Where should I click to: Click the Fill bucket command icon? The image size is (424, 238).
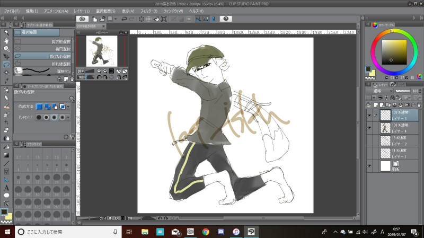156,19
